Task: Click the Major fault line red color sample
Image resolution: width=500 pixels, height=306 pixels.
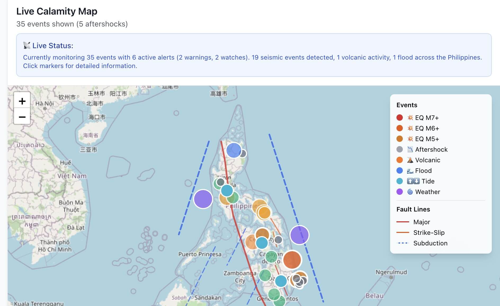Action: tap(403, 222)
